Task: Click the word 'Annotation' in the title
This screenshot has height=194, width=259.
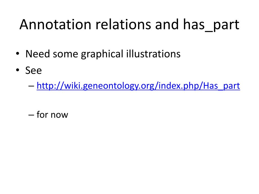Action: (x=55, y=25)
